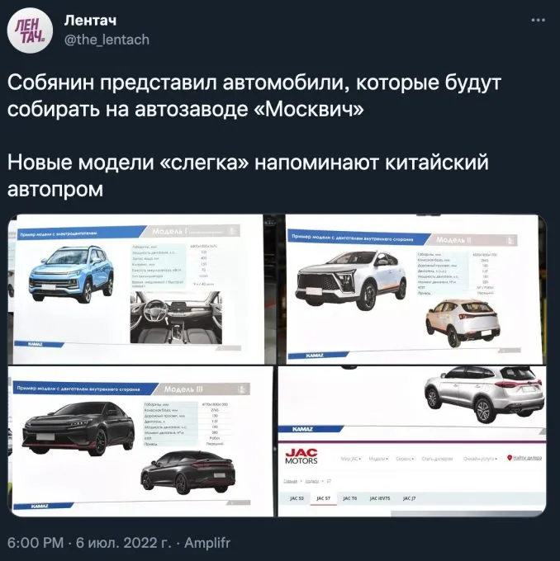Click the JAC Motors logo

click(301, 457)
